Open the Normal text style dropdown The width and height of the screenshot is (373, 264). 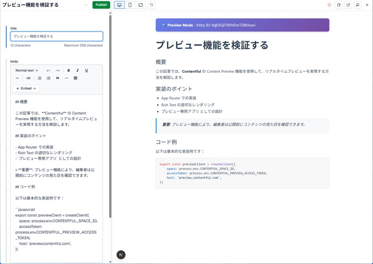coord(27,71)
